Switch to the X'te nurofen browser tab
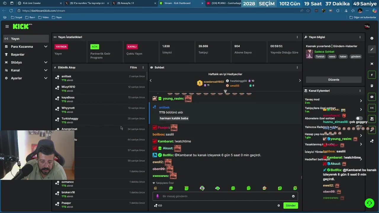Screen dimensions: 379x213 87,3
